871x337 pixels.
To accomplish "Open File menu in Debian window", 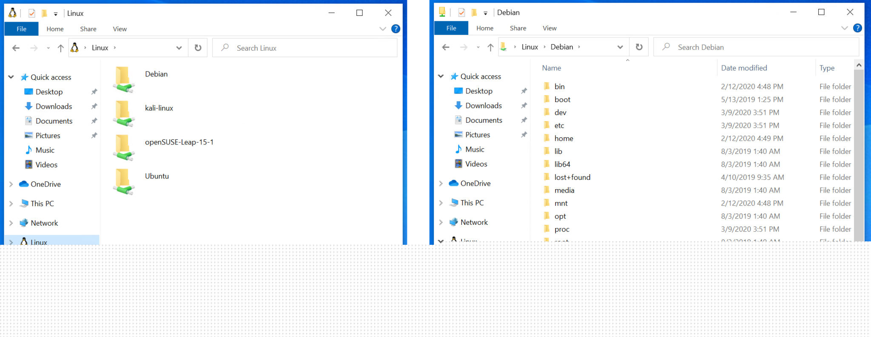I will click(x=451, y=28).
